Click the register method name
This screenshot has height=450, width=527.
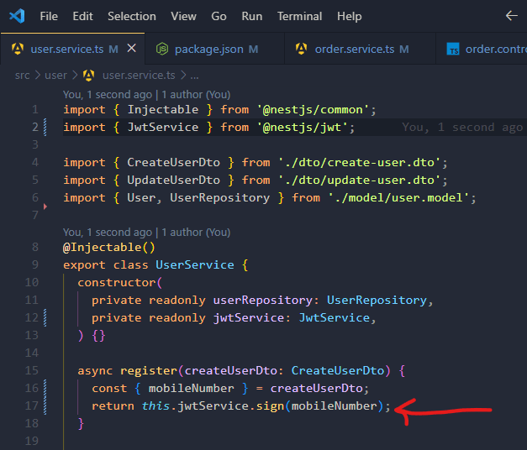click(x=149, y=371)
